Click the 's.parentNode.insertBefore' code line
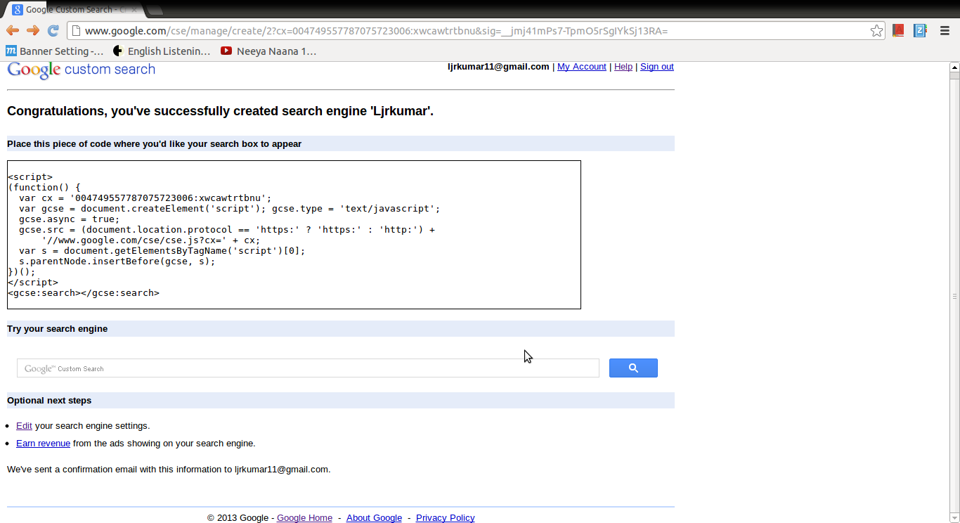The width and height of the screenshot is (960, 523). tap(117, 261)
